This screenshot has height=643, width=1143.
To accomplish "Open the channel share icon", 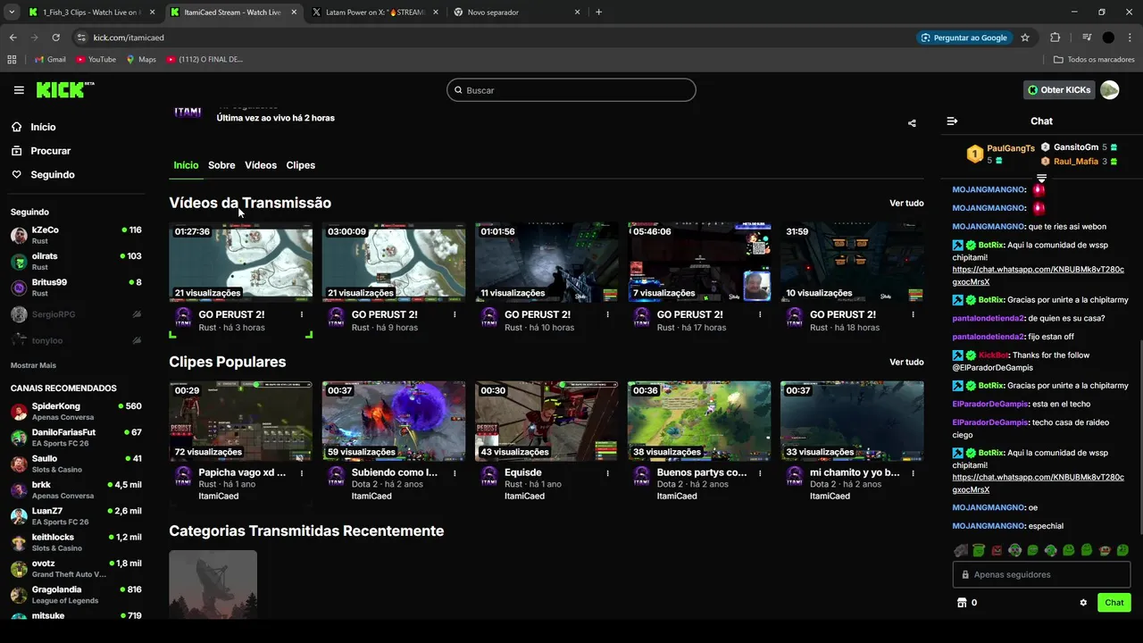I will (912, 123).
